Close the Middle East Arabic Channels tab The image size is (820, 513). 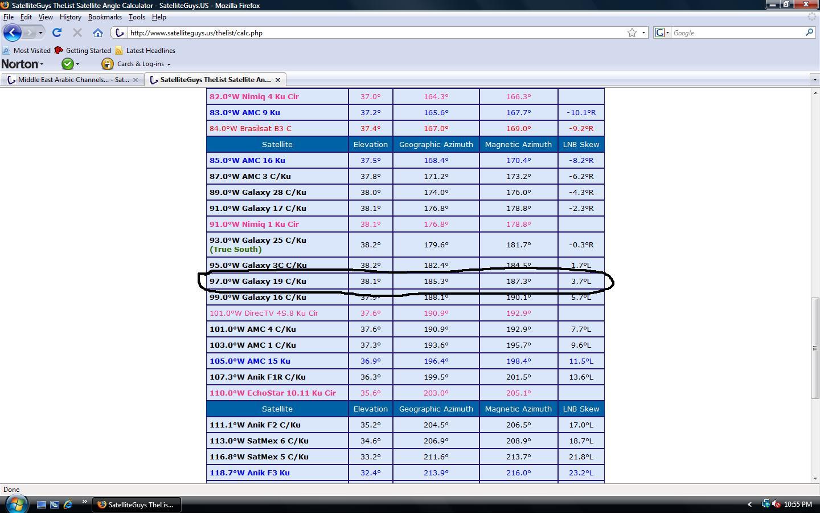[x=136, y=80]
